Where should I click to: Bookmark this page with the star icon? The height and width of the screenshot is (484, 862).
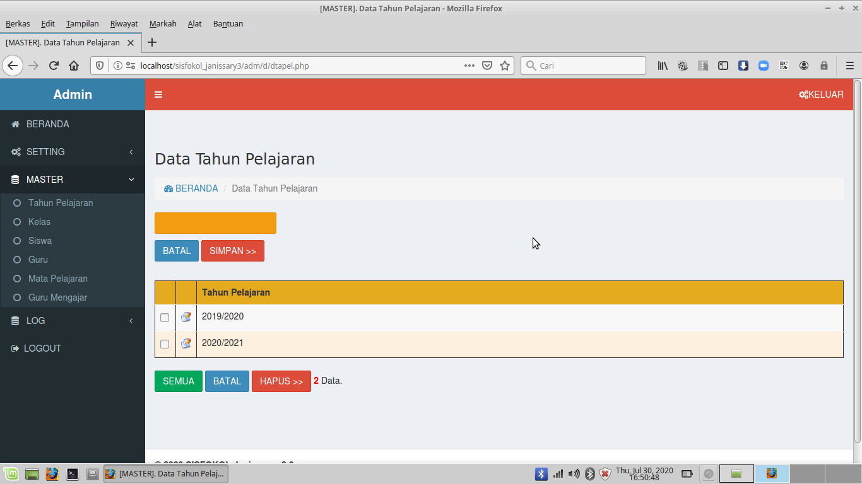pyautogui.click(x=505, y=66)
